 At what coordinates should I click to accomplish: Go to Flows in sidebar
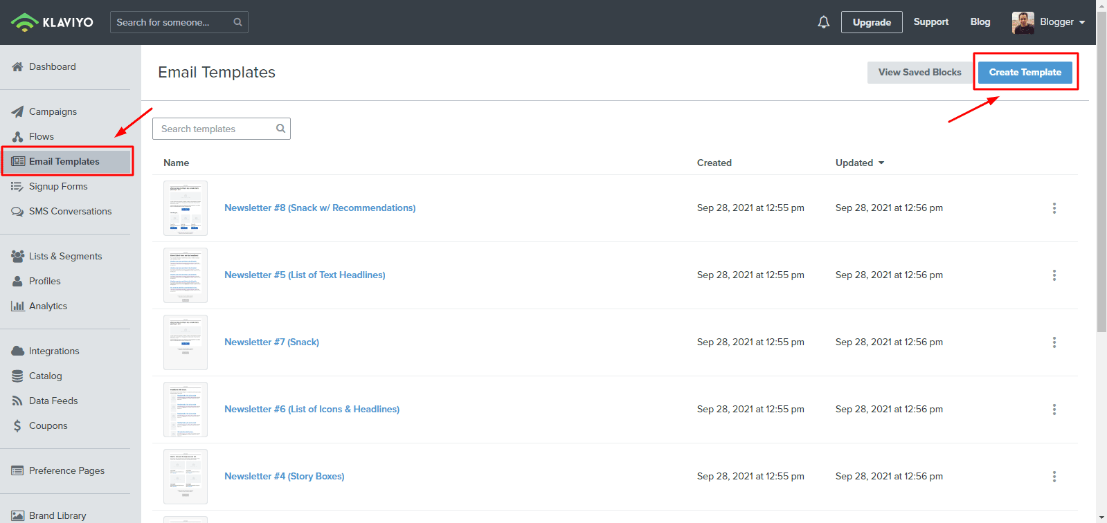[42, 136]
